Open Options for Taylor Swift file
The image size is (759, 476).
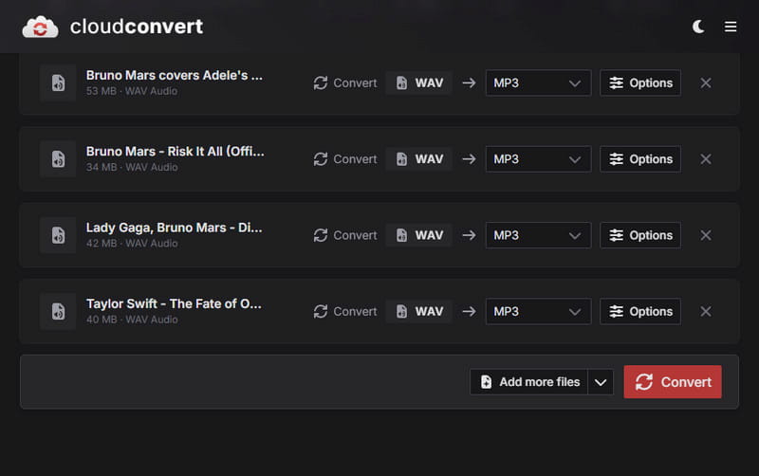(x=640, y=311)
